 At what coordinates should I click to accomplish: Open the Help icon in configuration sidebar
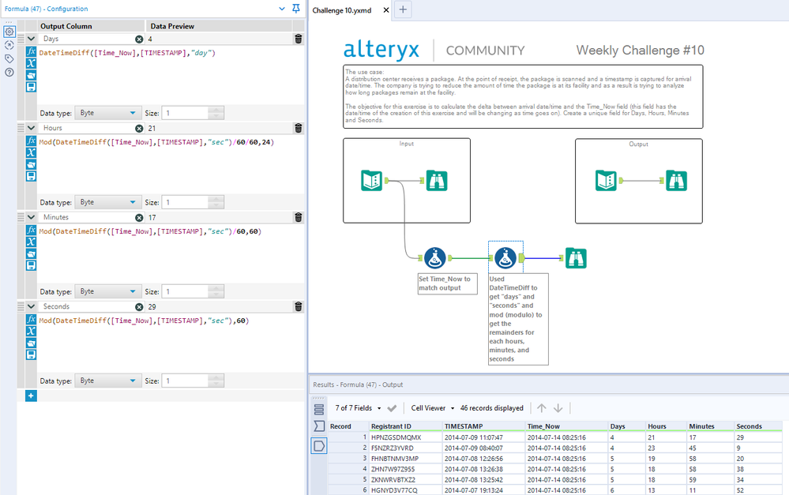pos(9,72)
